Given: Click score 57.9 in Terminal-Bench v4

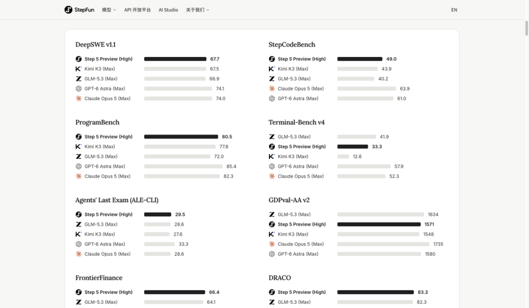Looking at the screenshot, I should pyautogui.click(x=399, y=166).
